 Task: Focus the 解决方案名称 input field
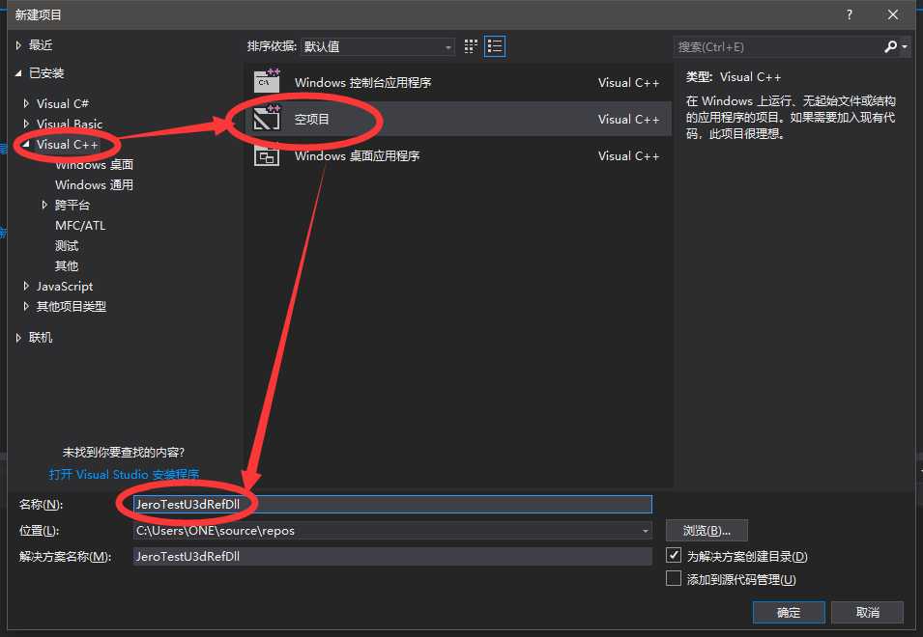coord(392,557)
